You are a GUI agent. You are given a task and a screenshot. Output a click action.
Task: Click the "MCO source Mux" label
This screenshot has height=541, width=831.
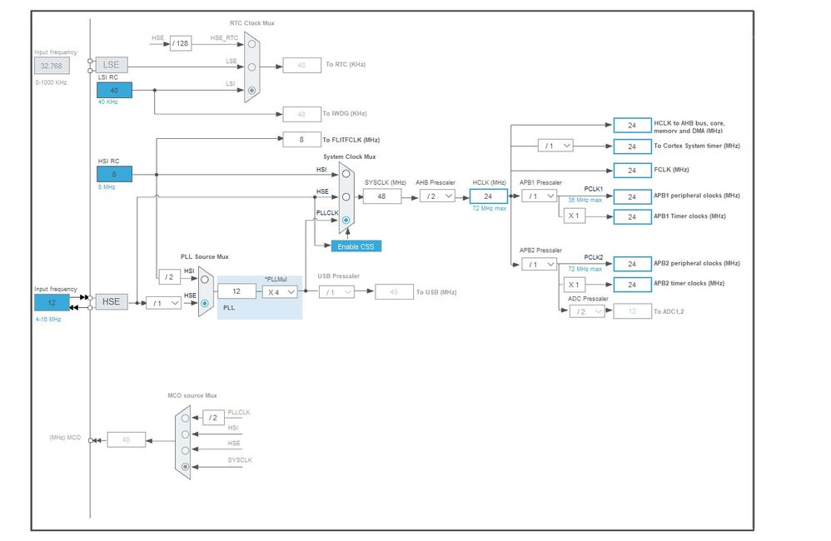[x=192, y=396]
